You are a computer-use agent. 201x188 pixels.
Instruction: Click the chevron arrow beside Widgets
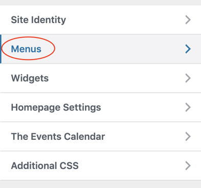click(x=188, y=78)
